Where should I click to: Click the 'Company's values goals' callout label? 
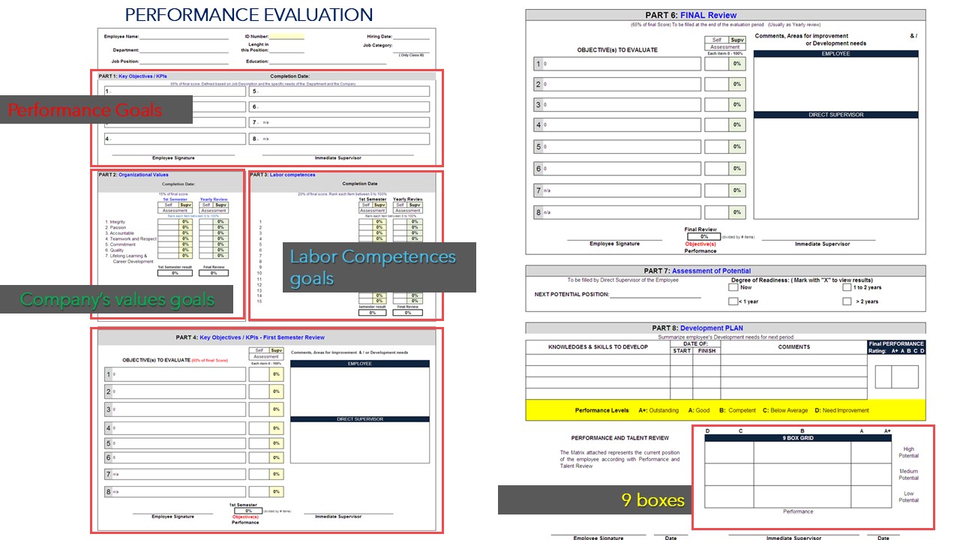[117, 300]
